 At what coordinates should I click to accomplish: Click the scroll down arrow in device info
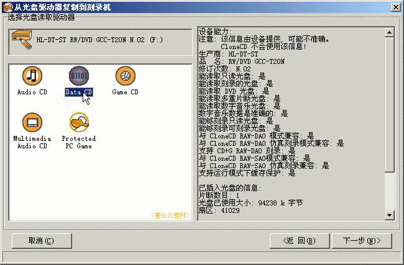click(389, 215)
